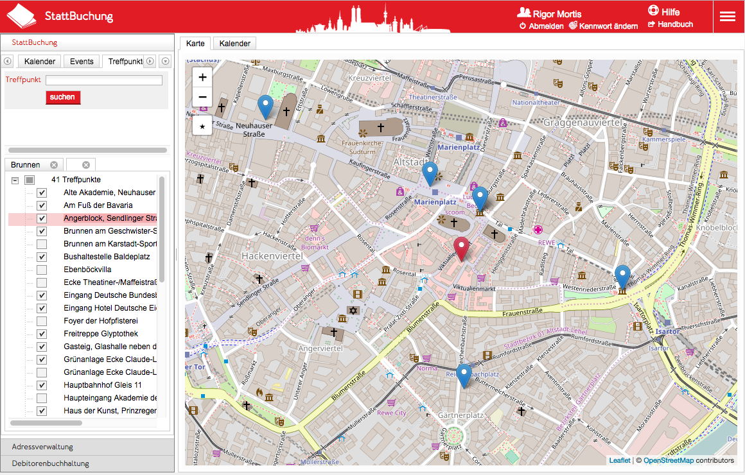Open the hamburger menu in the header
745x475 pixels.
(x=728, y=17)
